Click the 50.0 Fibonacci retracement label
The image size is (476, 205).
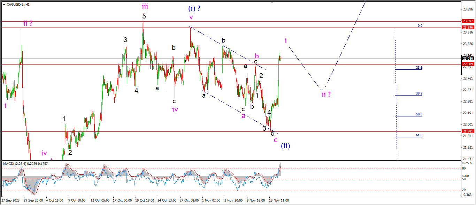click(x=419, y=114)
